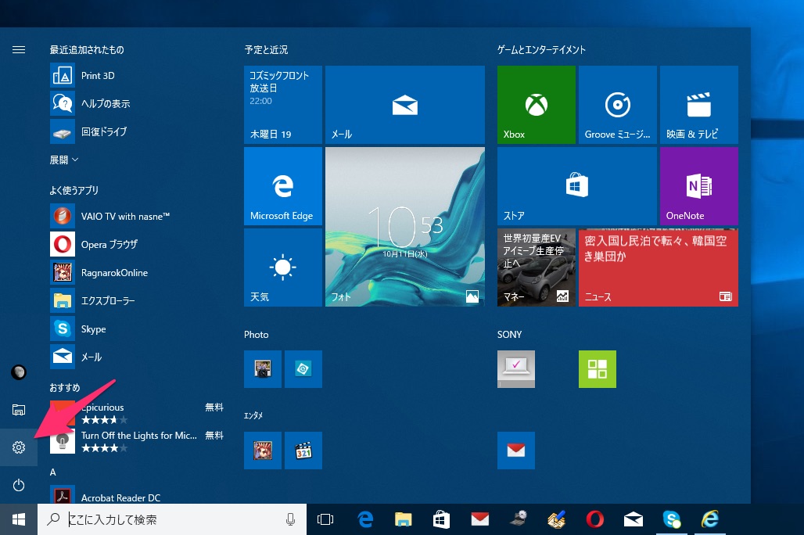Select the ゲームとエンターテイメント group heading

541,50
